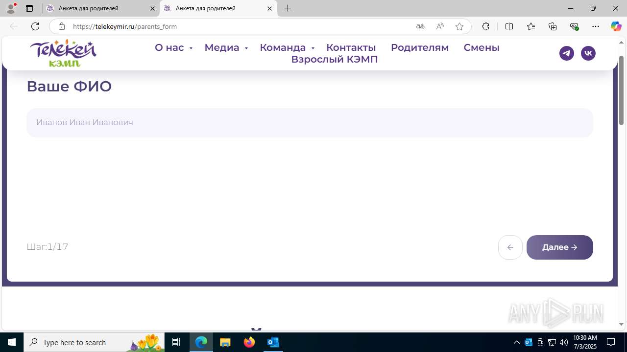Screen dimensions: 627x352
Task: Open Windows Start menu
Action: (12, 342)
